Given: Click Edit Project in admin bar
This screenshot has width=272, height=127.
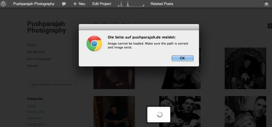Looking at the screenshot, I should pos(102,4).
